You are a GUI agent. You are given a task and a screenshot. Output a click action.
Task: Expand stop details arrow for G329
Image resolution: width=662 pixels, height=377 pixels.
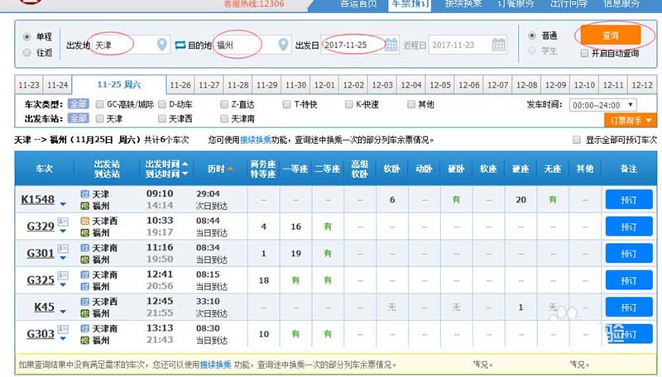(x=63, y=231)
